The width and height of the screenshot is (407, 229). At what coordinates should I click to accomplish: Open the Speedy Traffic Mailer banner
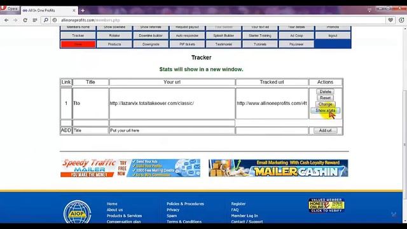[130, 168]
